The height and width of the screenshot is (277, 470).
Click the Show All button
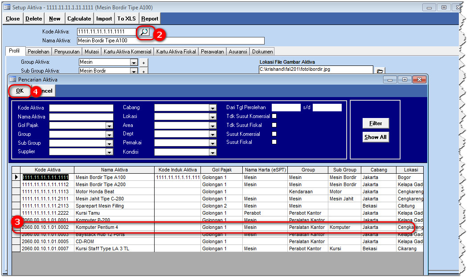click(376, 137)
